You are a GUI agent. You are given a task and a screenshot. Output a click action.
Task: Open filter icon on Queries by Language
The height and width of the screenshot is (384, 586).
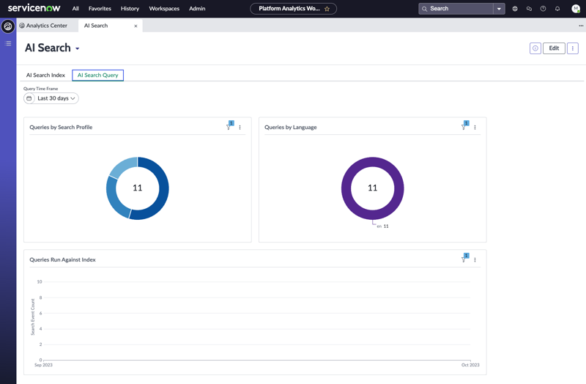point(464,126)
